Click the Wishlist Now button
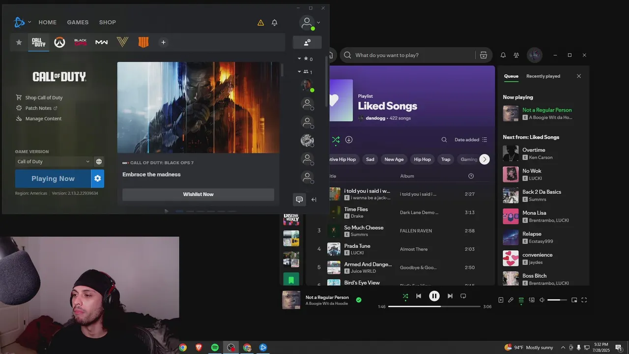The image size is (629, 354). pyautogui.click(x=198, y=194)
